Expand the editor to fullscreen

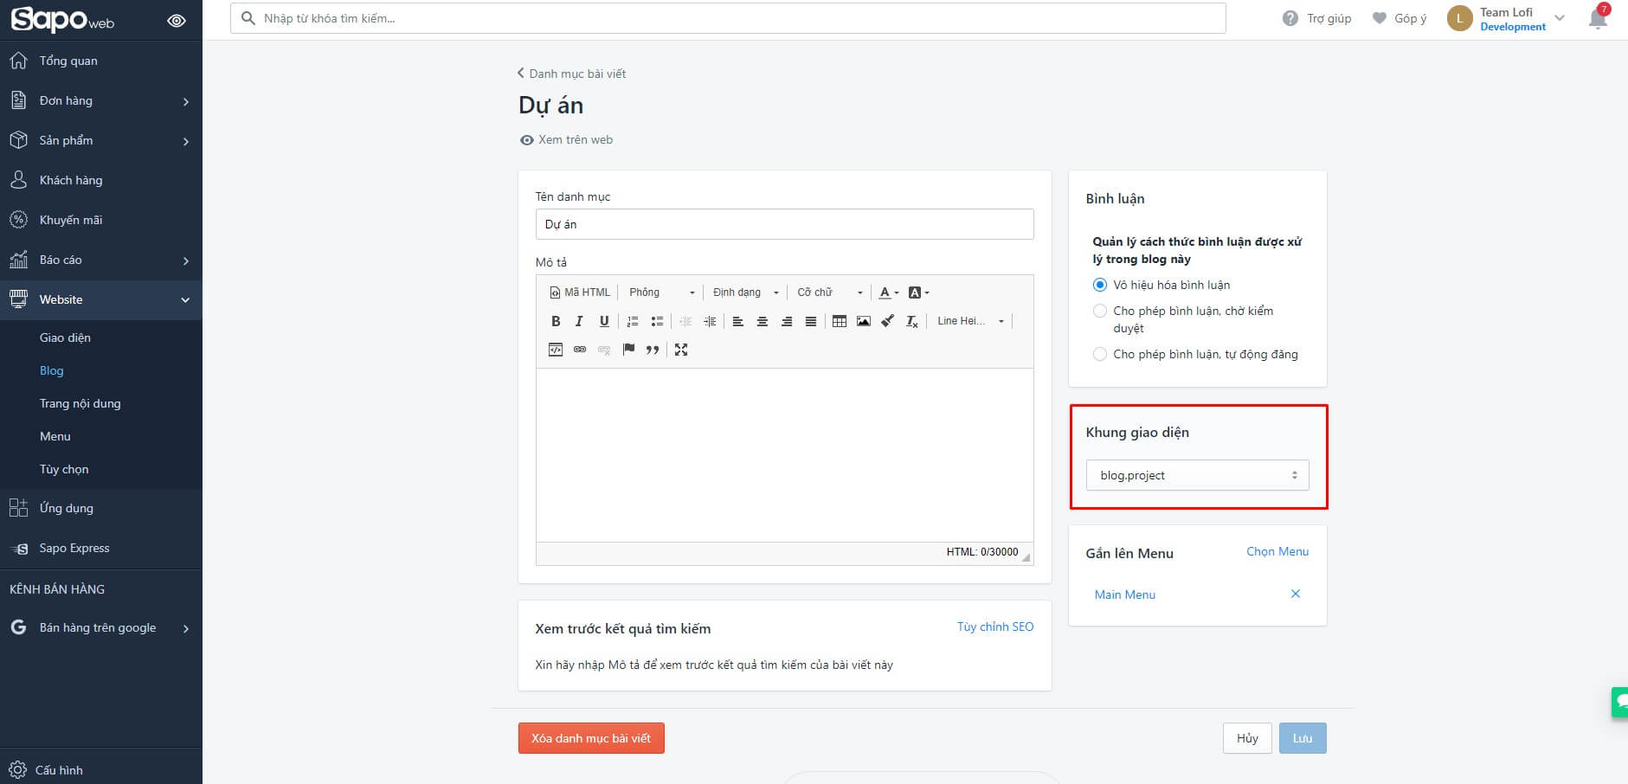coord(681,350)
